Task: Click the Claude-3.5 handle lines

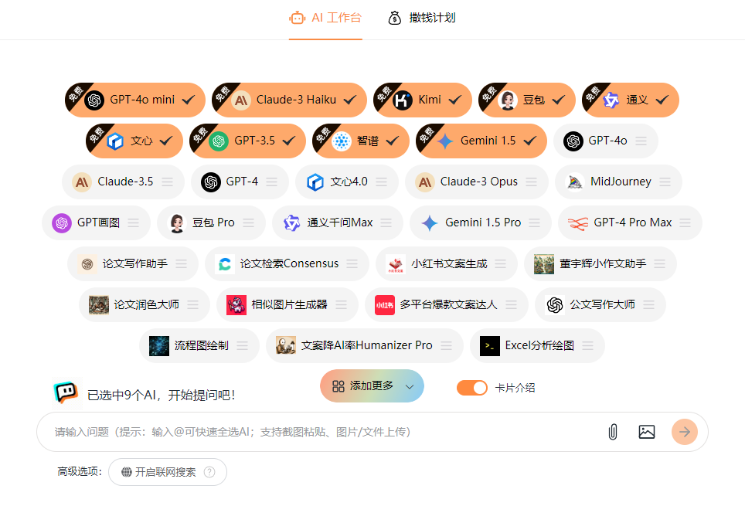Action: pos(167,182)
